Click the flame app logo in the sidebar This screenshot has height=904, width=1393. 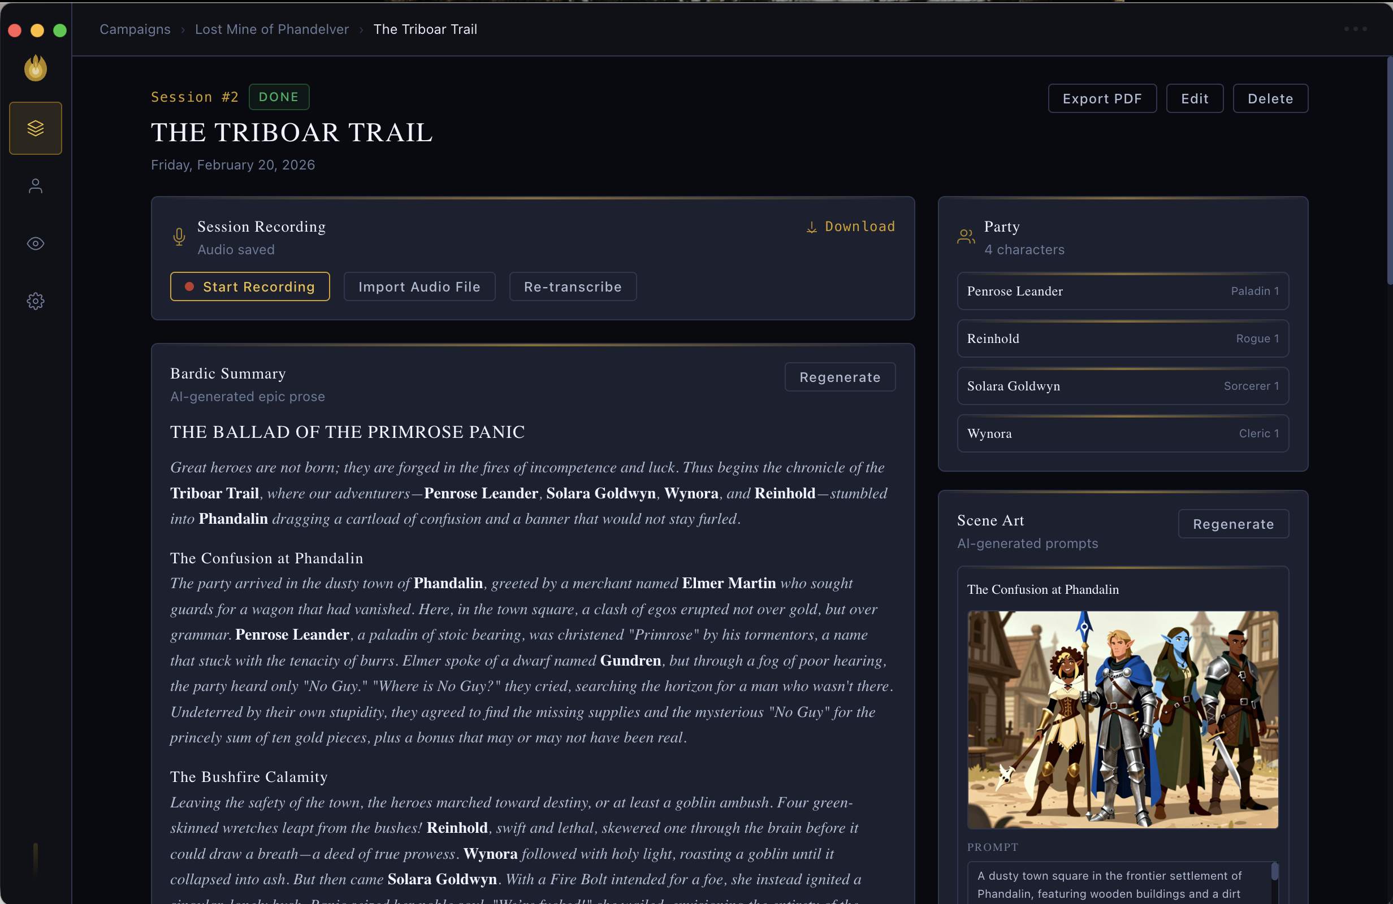click(x=35, y=67)
